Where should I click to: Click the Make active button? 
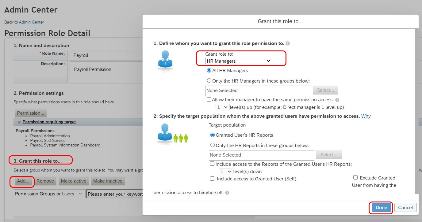coord(74,181)
